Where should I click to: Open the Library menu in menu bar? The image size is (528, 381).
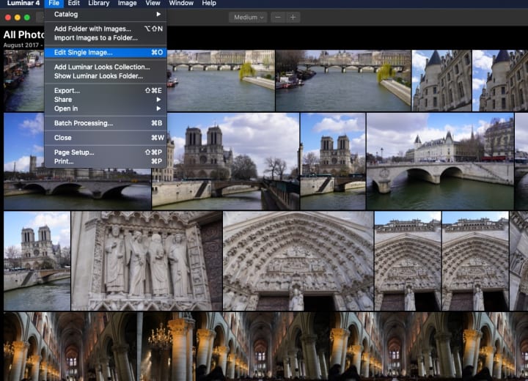pos(98,4)
